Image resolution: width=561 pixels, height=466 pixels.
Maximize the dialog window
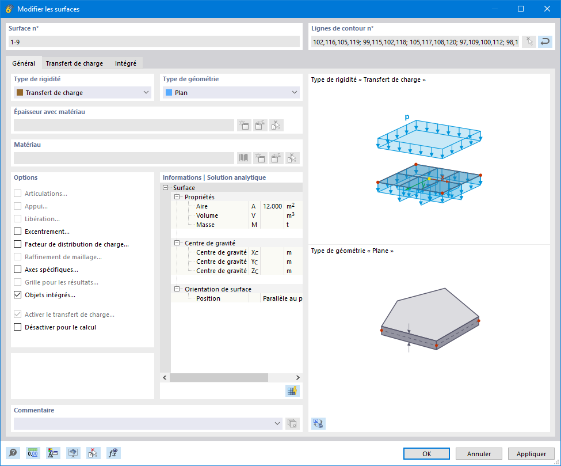[x=521, y=9]
